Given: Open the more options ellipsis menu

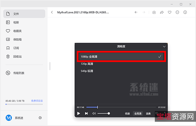Looking at the screenshot, I should pyautogui.click(x=177, y=12).
